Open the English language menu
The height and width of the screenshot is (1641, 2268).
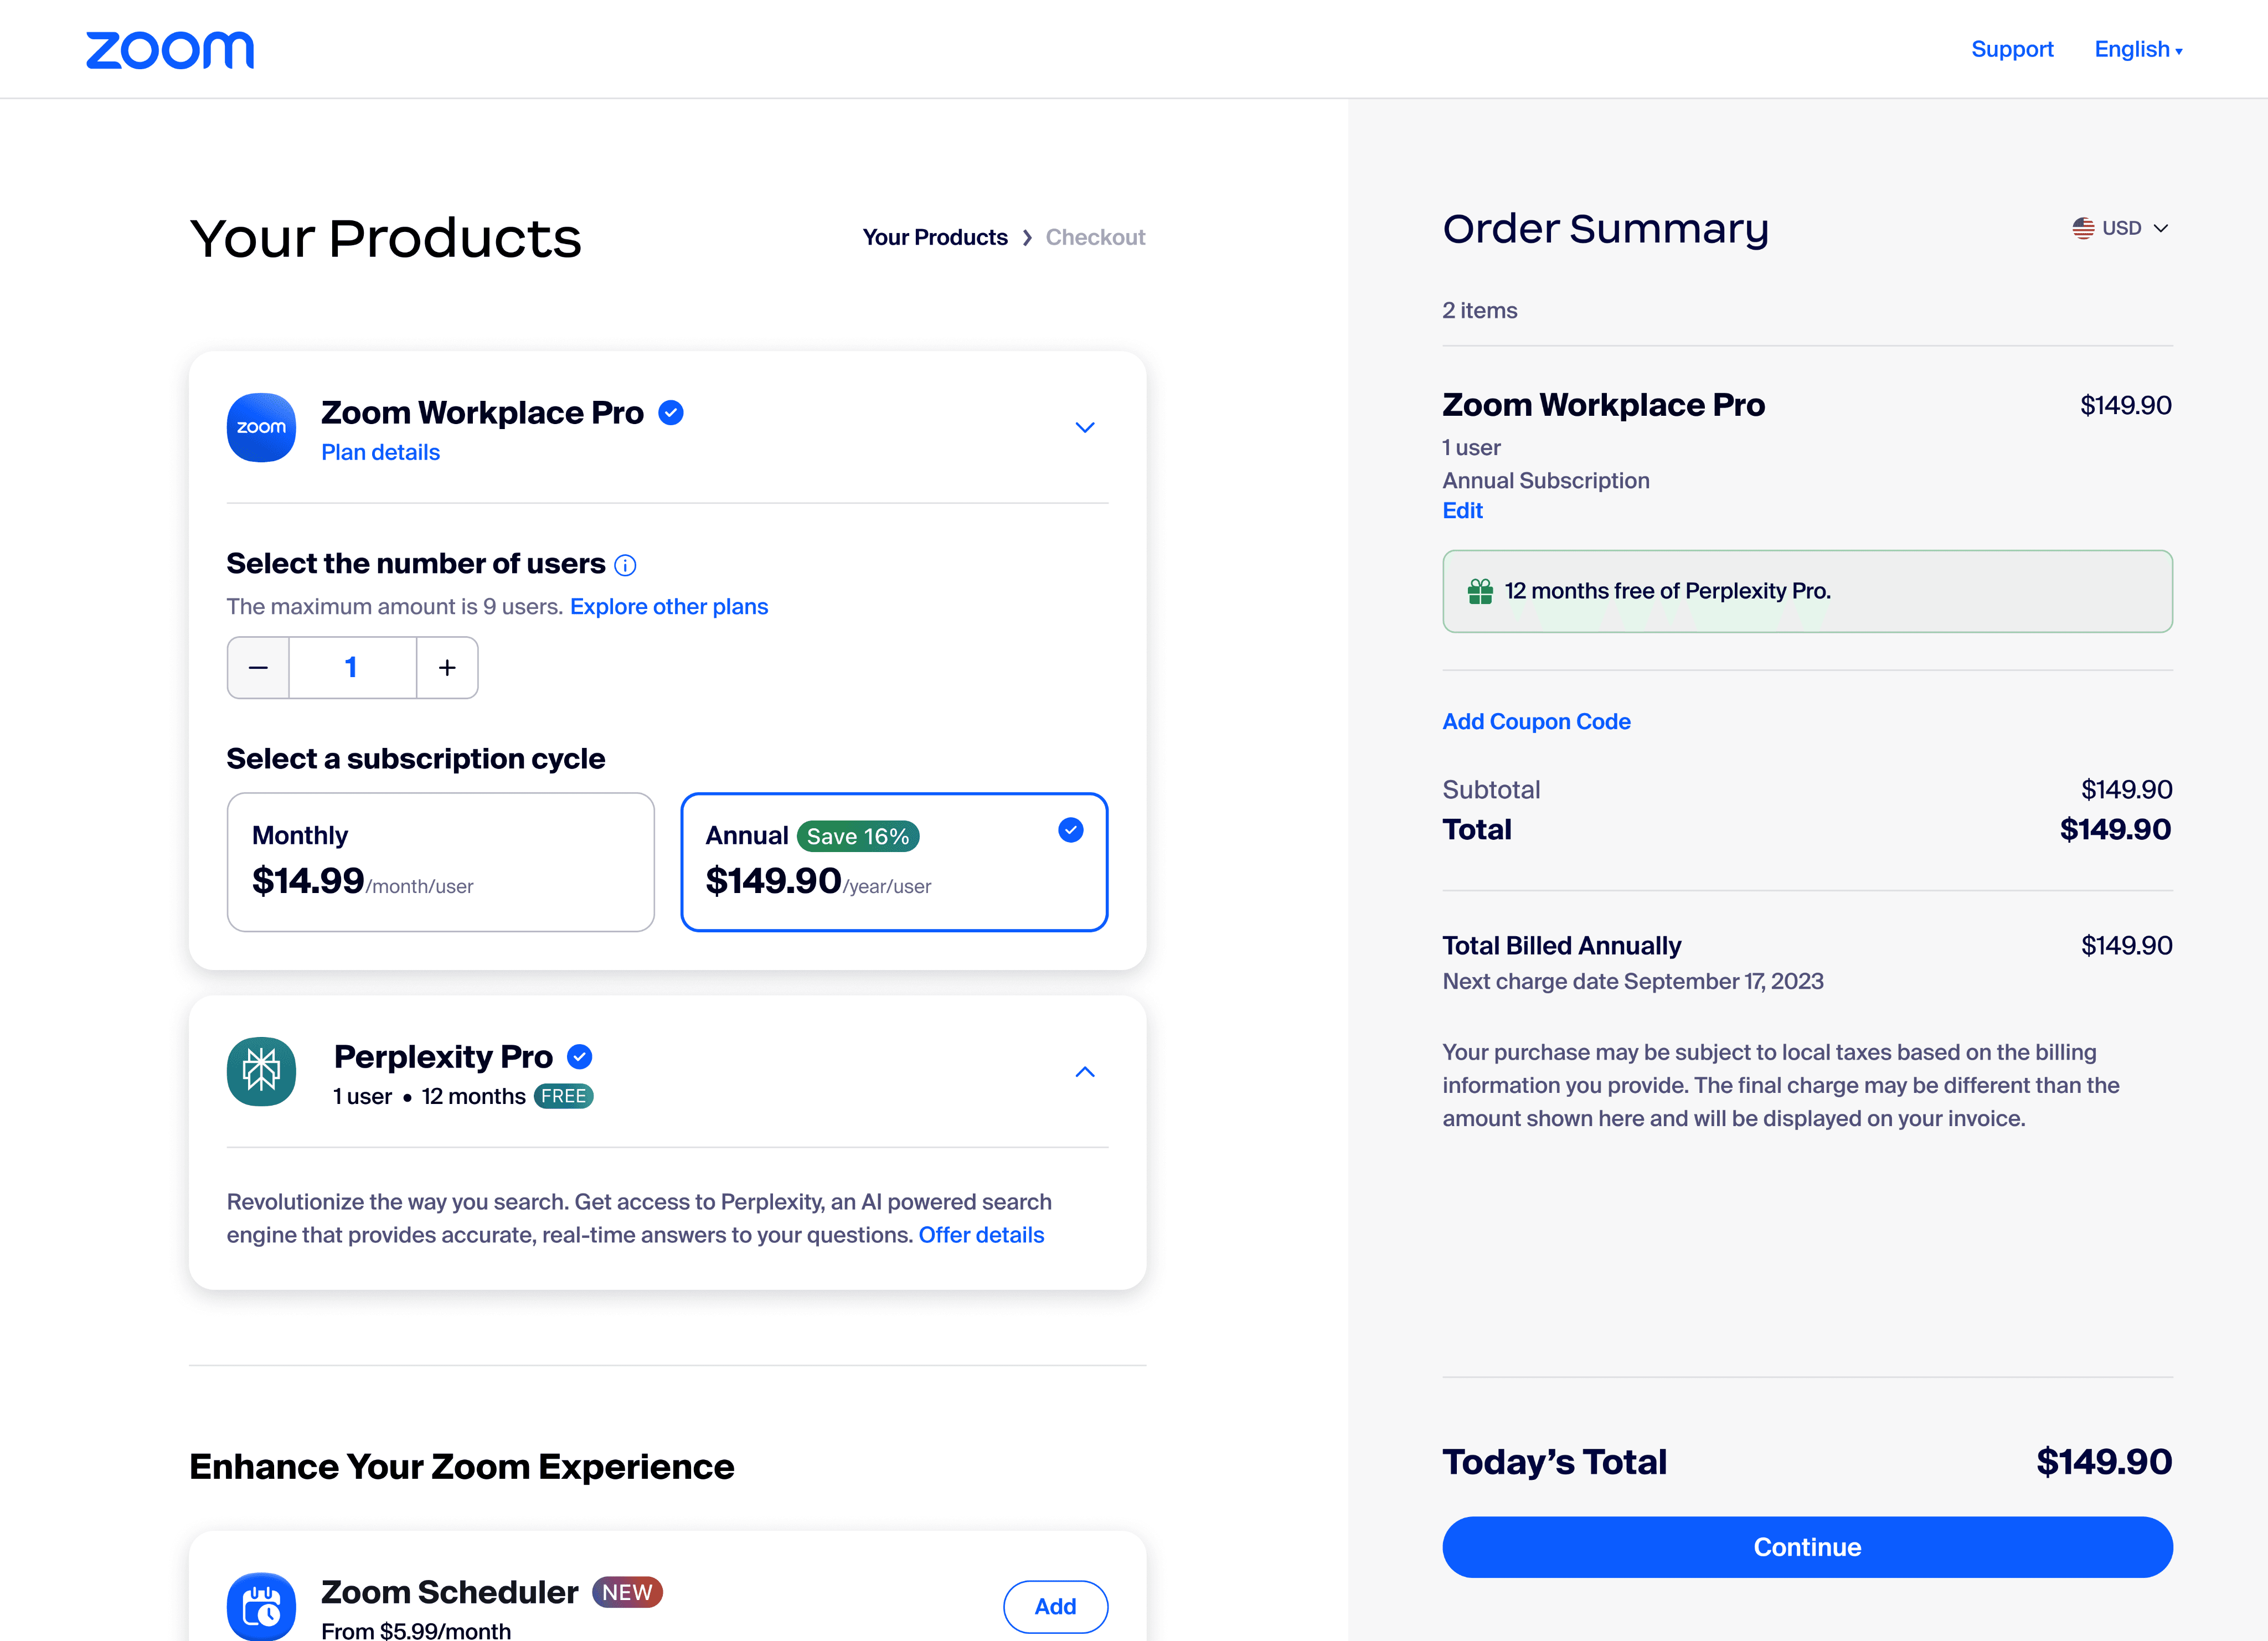click(x=2138, y=50)
